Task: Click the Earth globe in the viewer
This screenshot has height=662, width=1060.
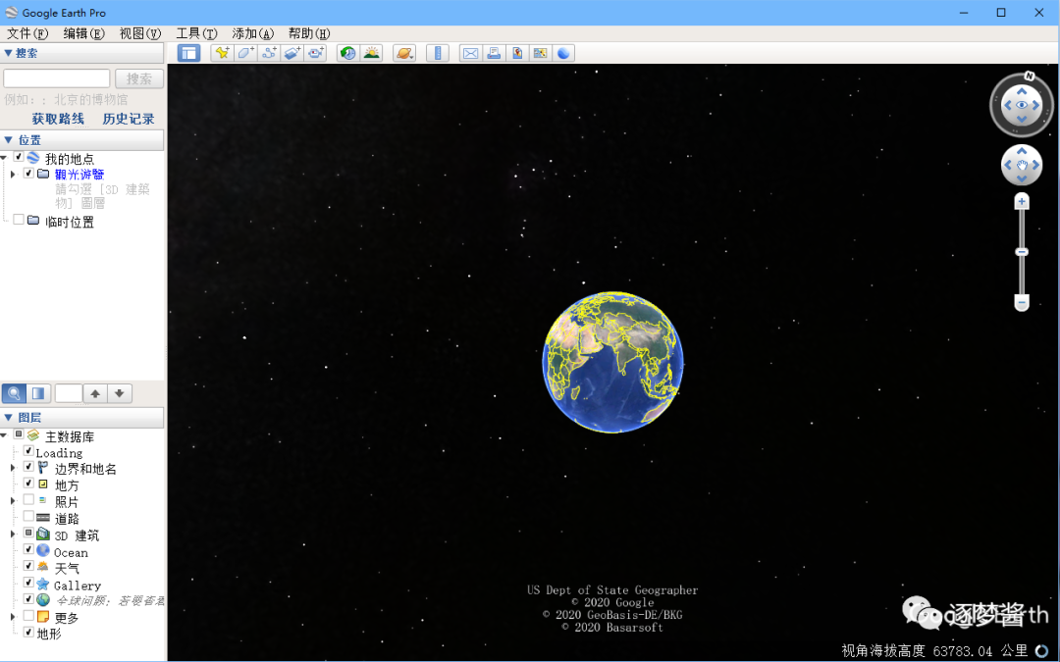Action: [x=612, y=362]
